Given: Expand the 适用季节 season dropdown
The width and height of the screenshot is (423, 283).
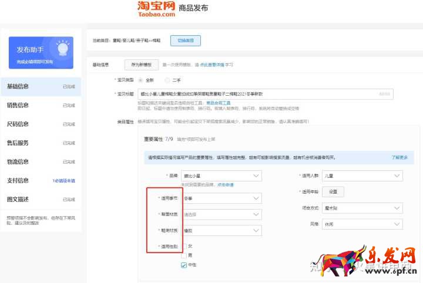Looking at the screenshot, I should [221, 198].
